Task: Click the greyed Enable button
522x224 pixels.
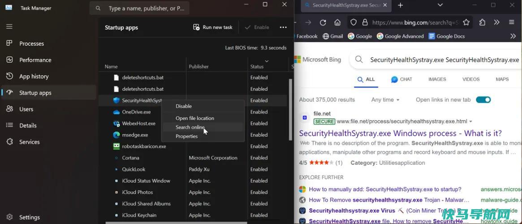Action: (x=257, y=27)
